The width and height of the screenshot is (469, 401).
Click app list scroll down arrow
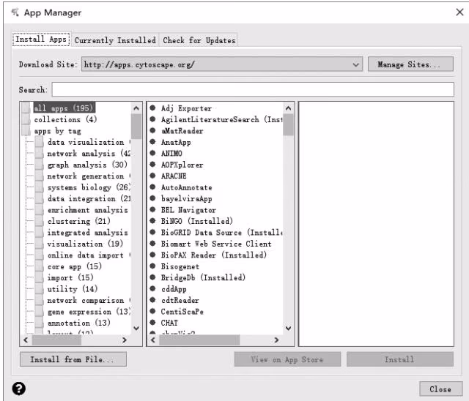click(x=288, y=328)
